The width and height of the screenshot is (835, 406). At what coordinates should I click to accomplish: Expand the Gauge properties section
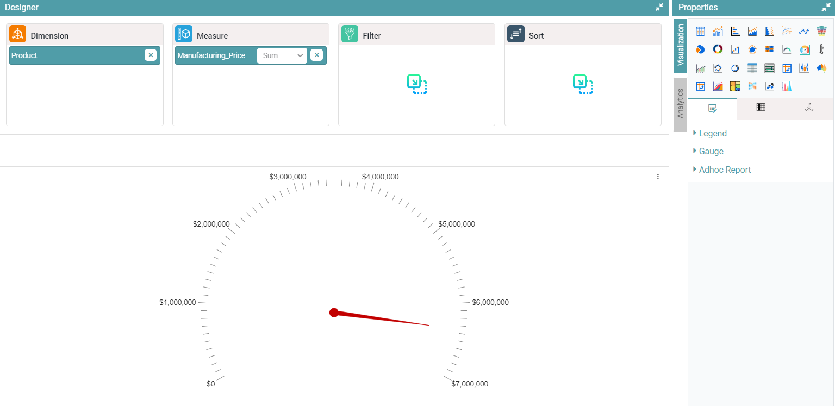click(711, 151)
